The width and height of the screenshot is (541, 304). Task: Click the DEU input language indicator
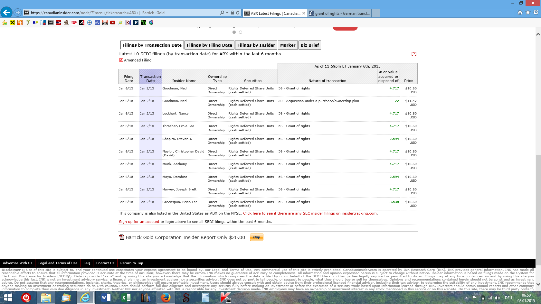tap(508, 298)
